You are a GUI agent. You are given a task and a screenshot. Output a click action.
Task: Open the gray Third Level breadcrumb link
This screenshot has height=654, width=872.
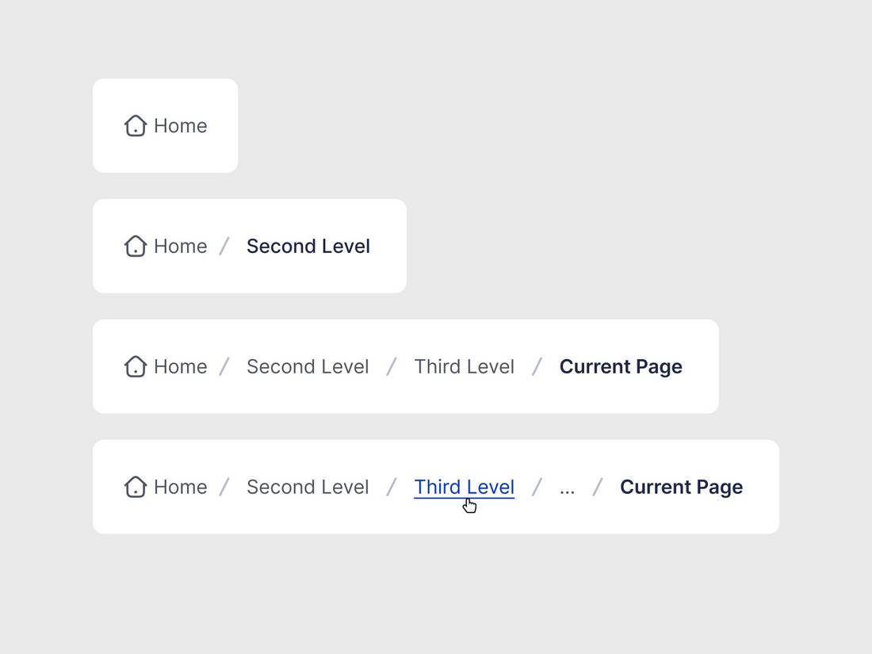click(x=465, y=366)
